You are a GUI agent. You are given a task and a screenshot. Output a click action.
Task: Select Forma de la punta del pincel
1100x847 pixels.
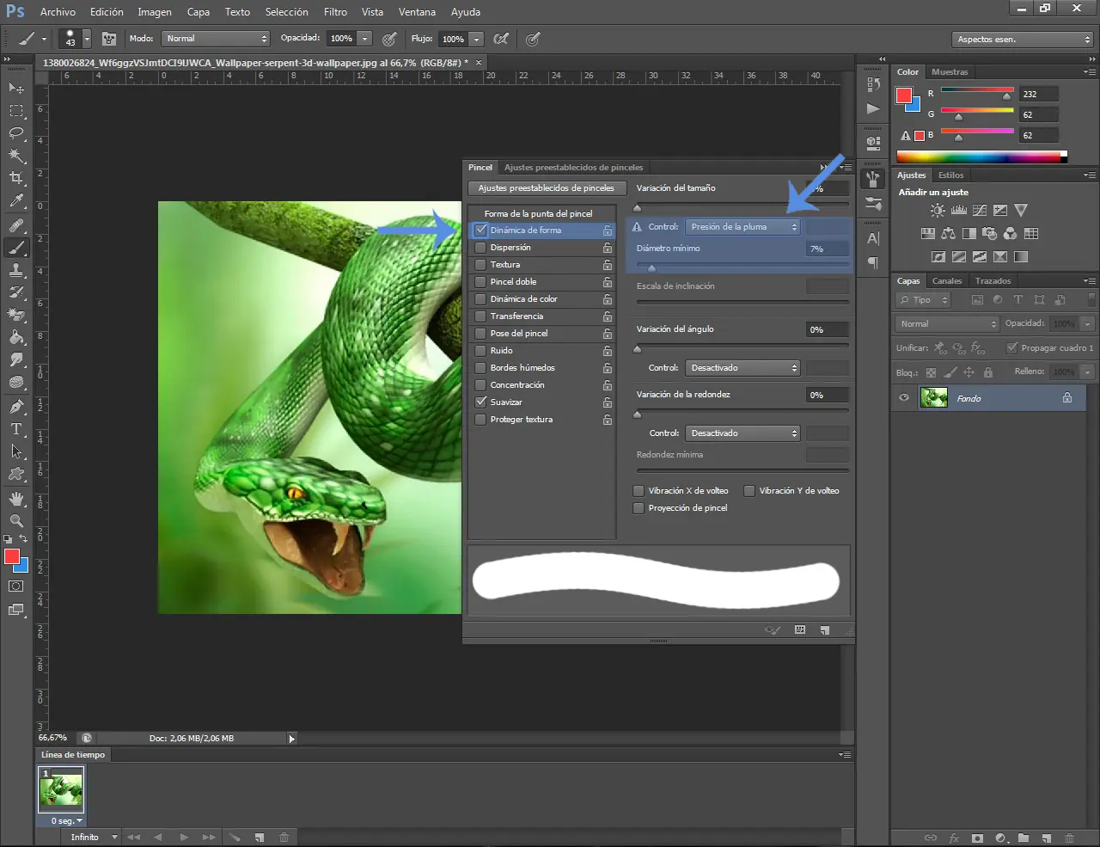pos(538,213)
